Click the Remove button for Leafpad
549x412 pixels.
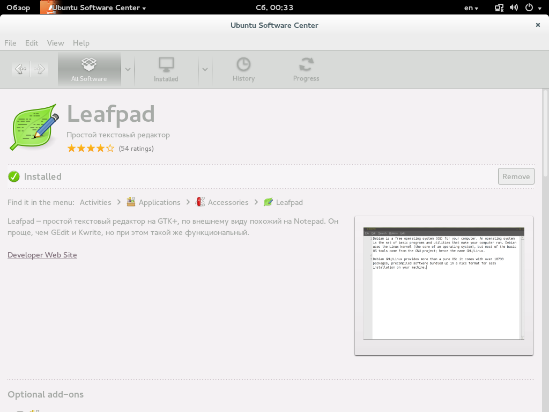516,176
